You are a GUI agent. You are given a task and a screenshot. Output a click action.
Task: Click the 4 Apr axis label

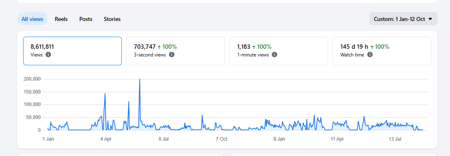tap(106, 139)
